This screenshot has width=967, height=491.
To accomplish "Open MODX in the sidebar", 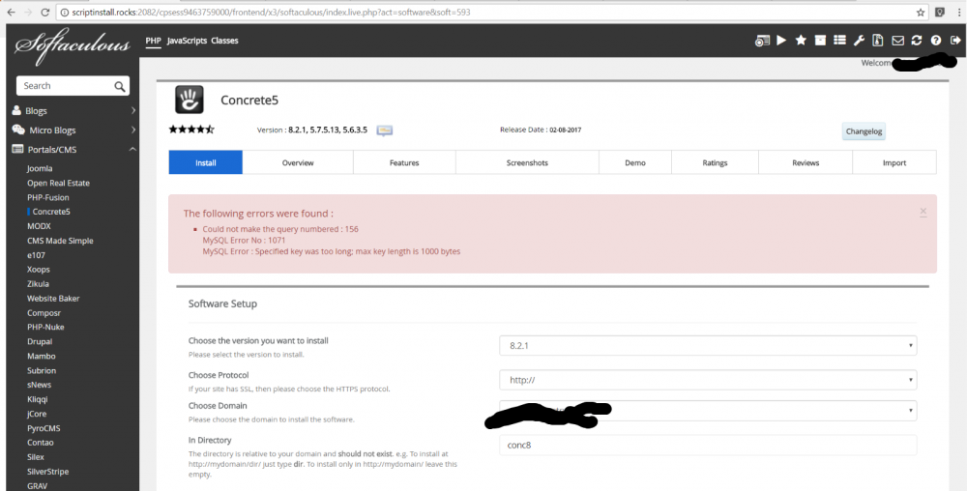I will click(39, 226).
